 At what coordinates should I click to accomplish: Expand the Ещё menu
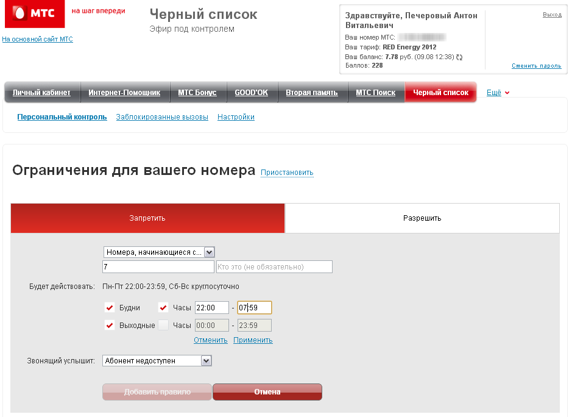click(x=498, y=93)
